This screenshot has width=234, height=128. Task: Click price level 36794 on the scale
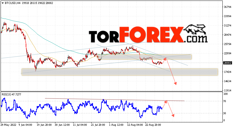click(227, 7)
